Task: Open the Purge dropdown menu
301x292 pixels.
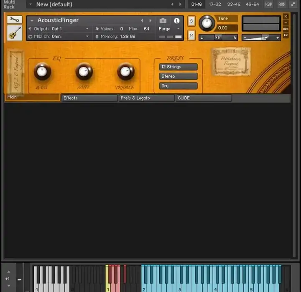Action: point(169,29)
